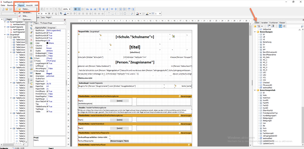Select the [Person."Zeugnisname"] memo on page
The height and width of the screenshot is (149, 304).
(135, 62)
